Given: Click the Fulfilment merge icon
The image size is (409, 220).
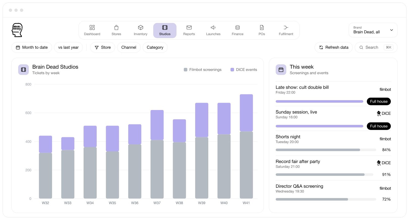Looking at the screenshot, I should pos(286,27).
